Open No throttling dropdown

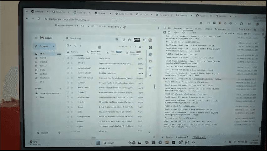point(115,27)
